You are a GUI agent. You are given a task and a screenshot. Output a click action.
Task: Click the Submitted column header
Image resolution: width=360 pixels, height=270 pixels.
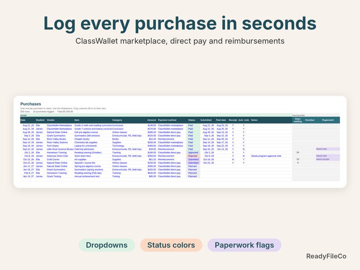point(206,120)
